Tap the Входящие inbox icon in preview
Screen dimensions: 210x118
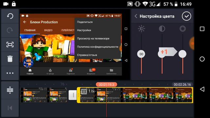(x=91, y=70)
